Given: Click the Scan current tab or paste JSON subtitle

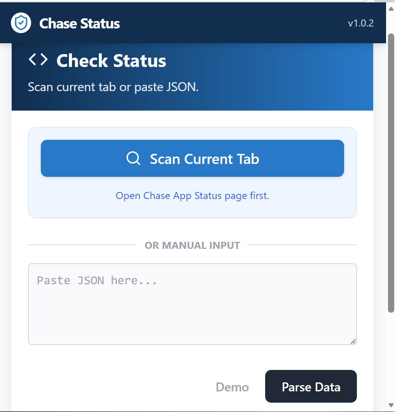Looking at the screenshot, I should coord(113,87).
